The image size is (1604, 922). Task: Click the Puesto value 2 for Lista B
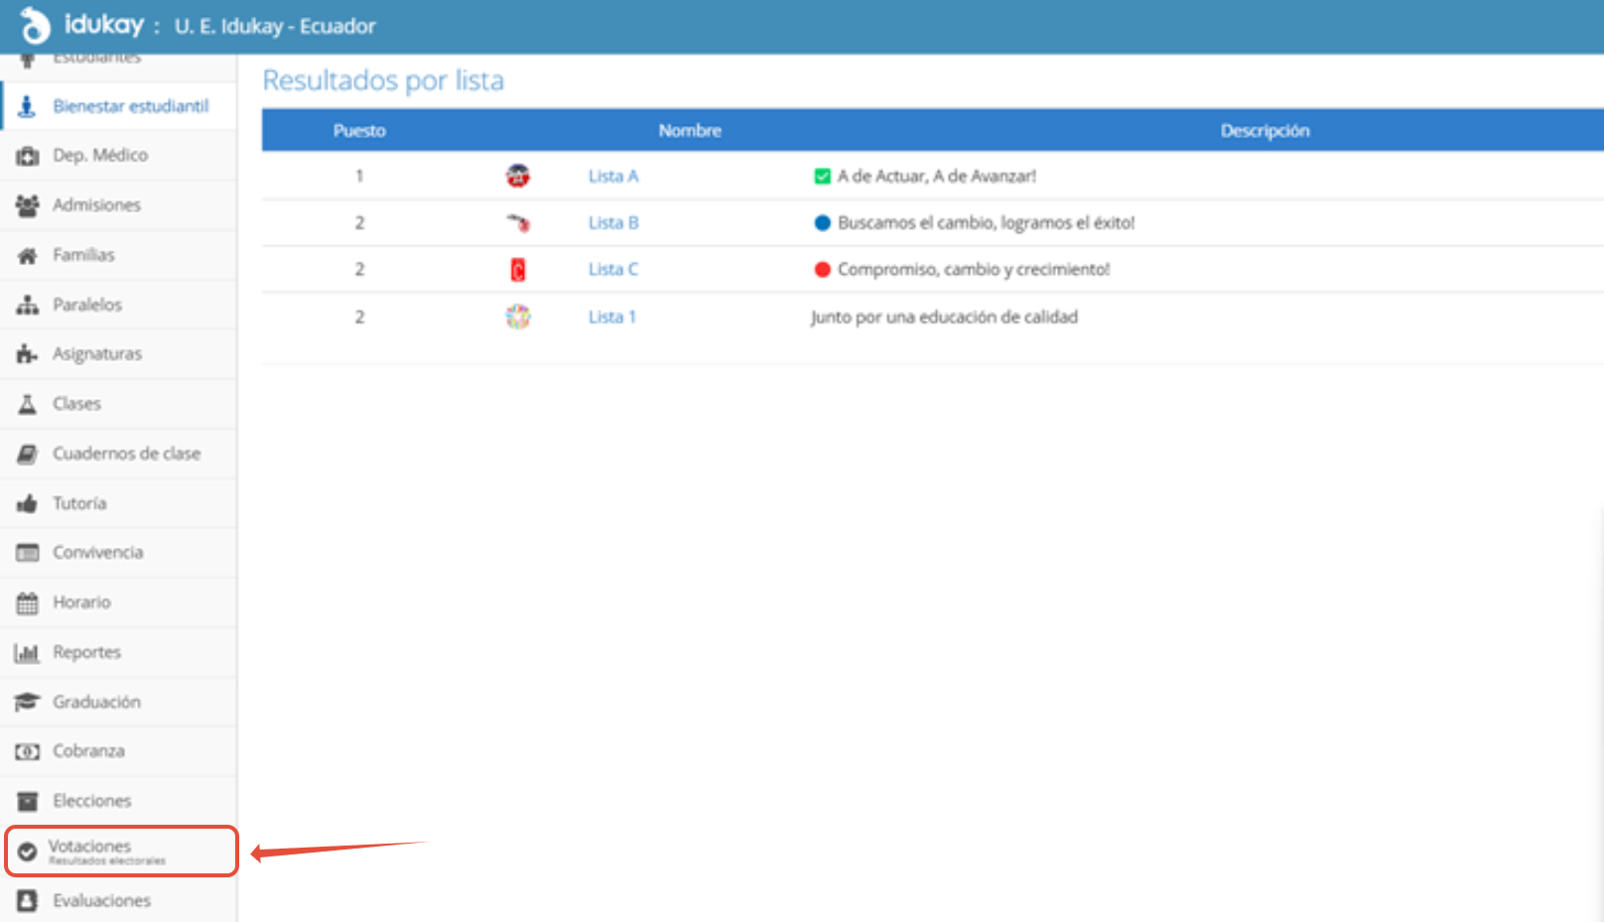[x=359, y=222]
